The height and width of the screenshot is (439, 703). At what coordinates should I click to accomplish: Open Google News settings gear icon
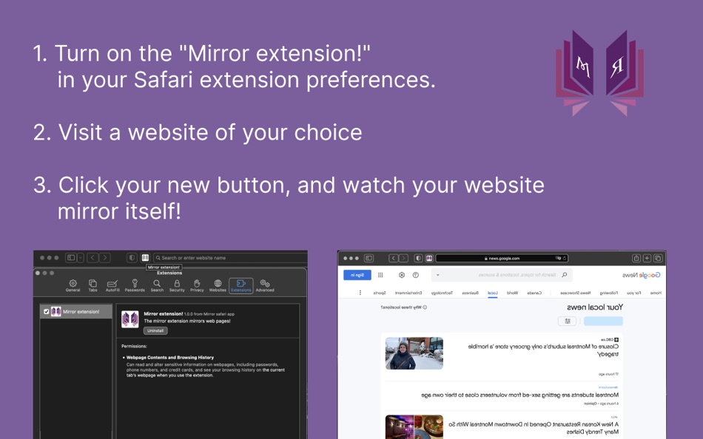402,275
